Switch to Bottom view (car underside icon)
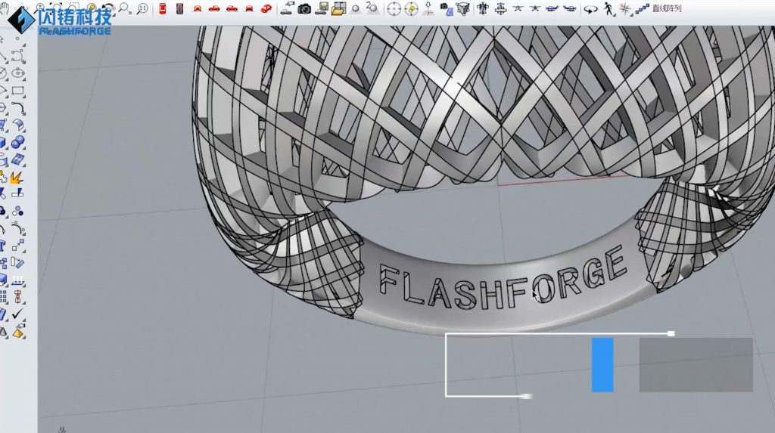 click(180, 8)
